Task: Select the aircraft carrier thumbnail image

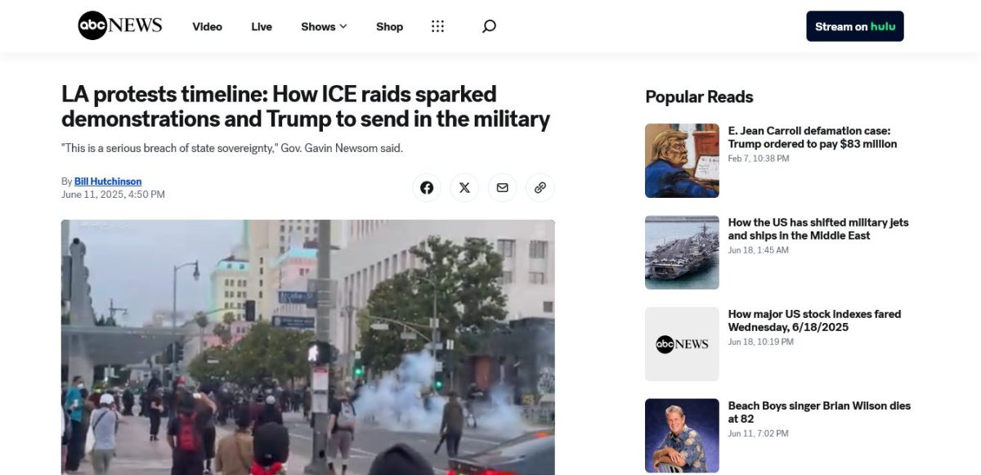Action: (682, 253)
